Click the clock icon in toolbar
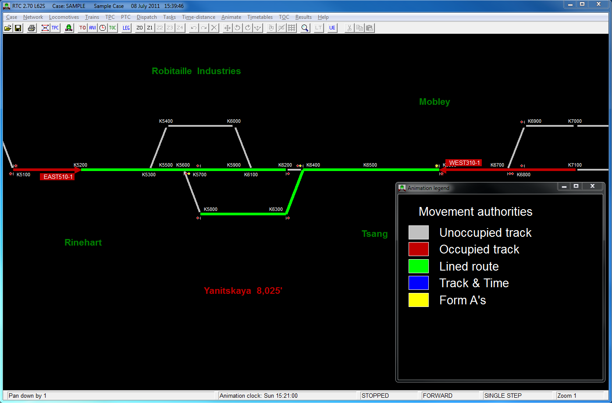Viewport: 612px width, 403px height. pos(103,28)
